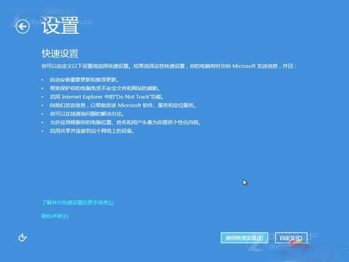Click the bullet starting 允许应用根据你的电脑位置

pos(125,122)
